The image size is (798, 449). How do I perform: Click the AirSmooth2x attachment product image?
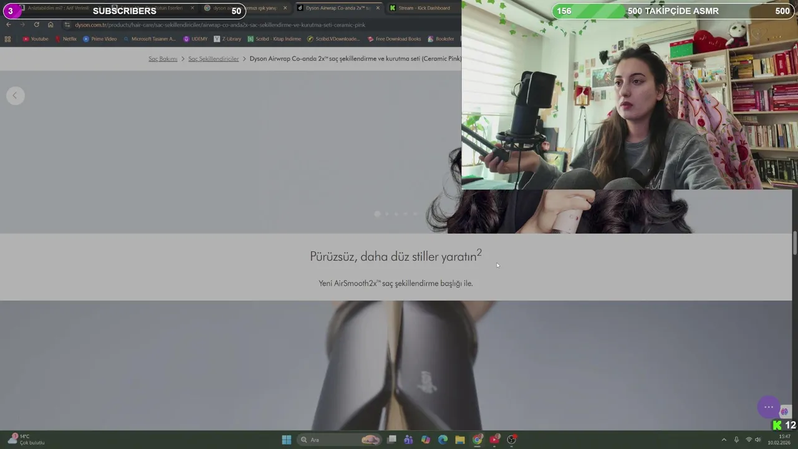pyautogui.click(x=397, y=365)
